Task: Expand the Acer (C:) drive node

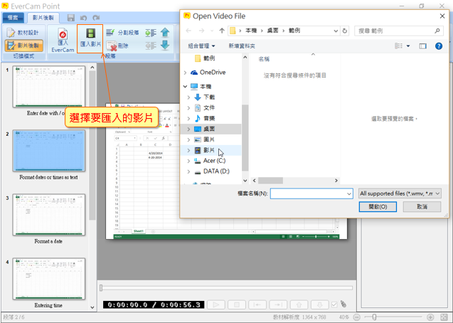Action: point(188,161)
